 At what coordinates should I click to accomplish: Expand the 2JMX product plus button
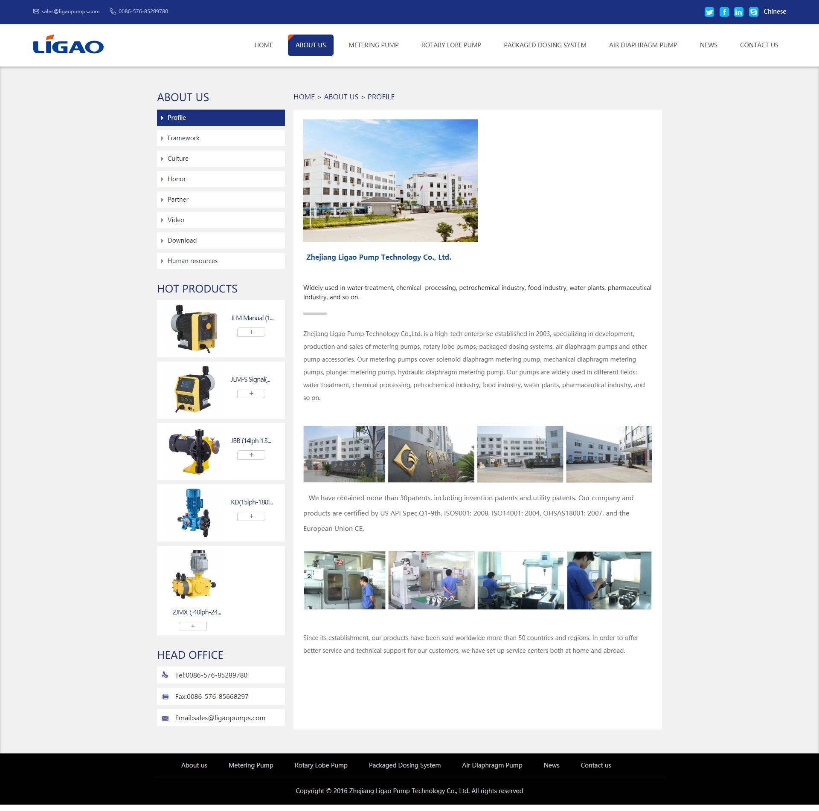click(192, 626)
